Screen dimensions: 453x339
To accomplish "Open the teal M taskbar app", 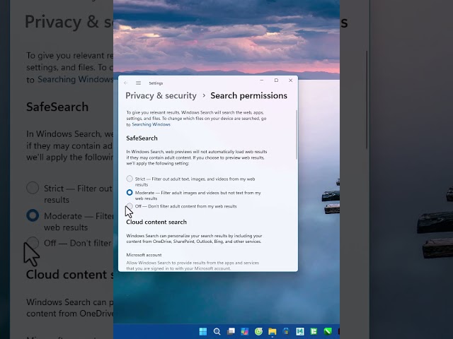I will (x=300, y=331).
